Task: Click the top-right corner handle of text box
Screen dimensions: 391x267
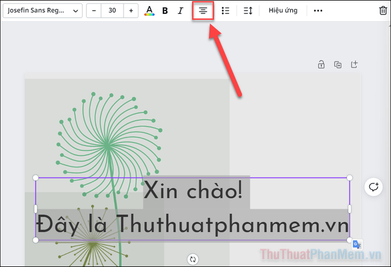Action: [x=350, y=178]
